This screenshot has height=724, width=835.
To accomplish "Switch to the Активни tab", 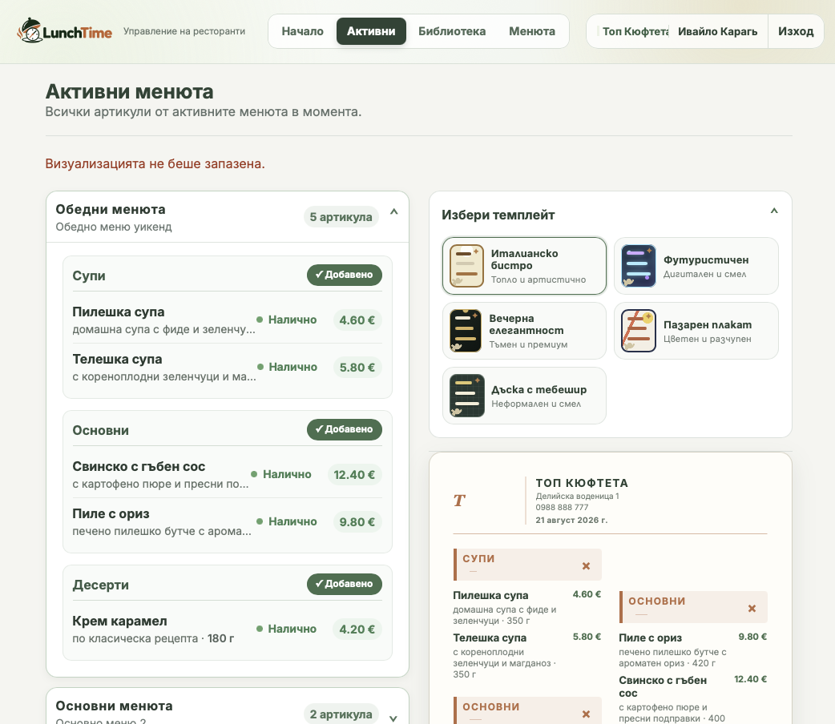I will (371, 31).
